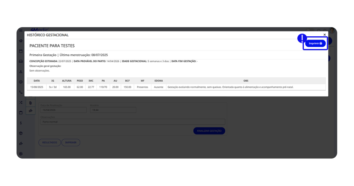The height and width of the screenshot is (186, 354).
Task: Click the at-sign icon in the sidebar
Action: point(21,82)
